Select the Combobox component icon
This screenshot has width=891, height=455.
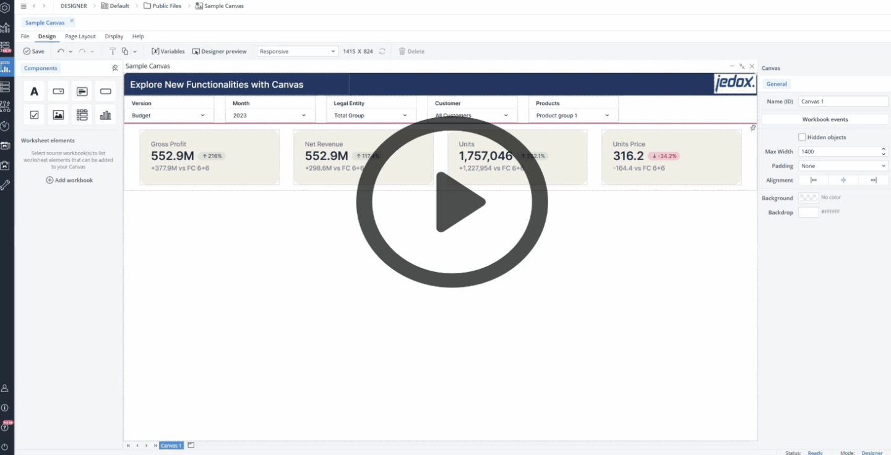point(58,91)
